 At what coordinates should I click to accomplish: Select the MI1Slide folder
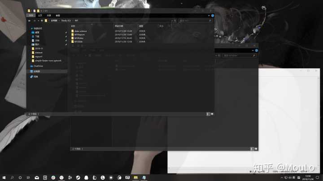79,42
